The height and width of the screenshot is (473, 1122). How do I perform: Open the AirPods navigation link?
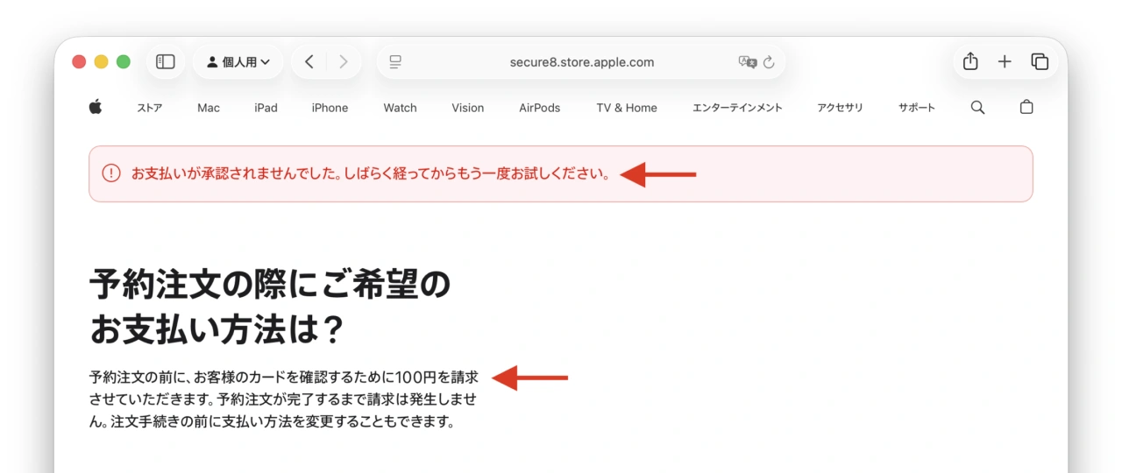(539, 108)
